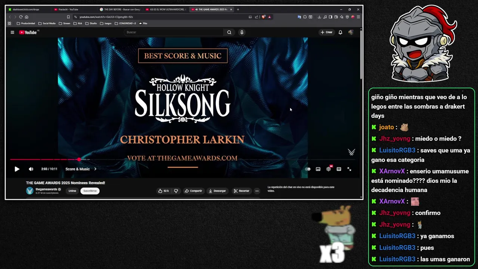Click LuisitoRGB3 in 'ya ganamos' message
Screen dimensions: 478x269
(x=397, y=236)
